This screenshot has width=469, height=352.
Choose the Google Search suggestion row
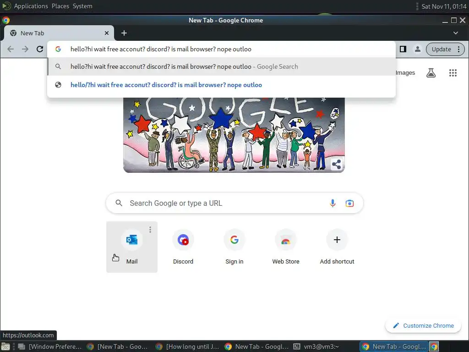[221, 66]
